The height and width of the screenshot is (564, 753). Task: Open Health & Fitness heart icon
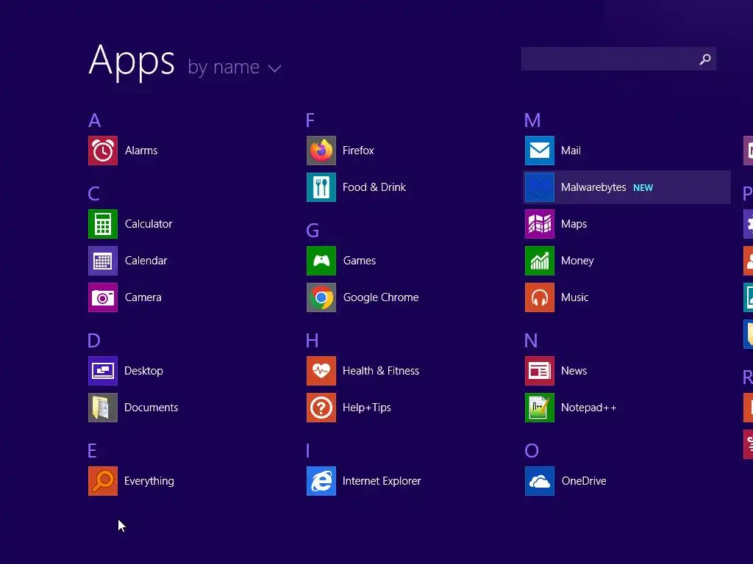321,371
